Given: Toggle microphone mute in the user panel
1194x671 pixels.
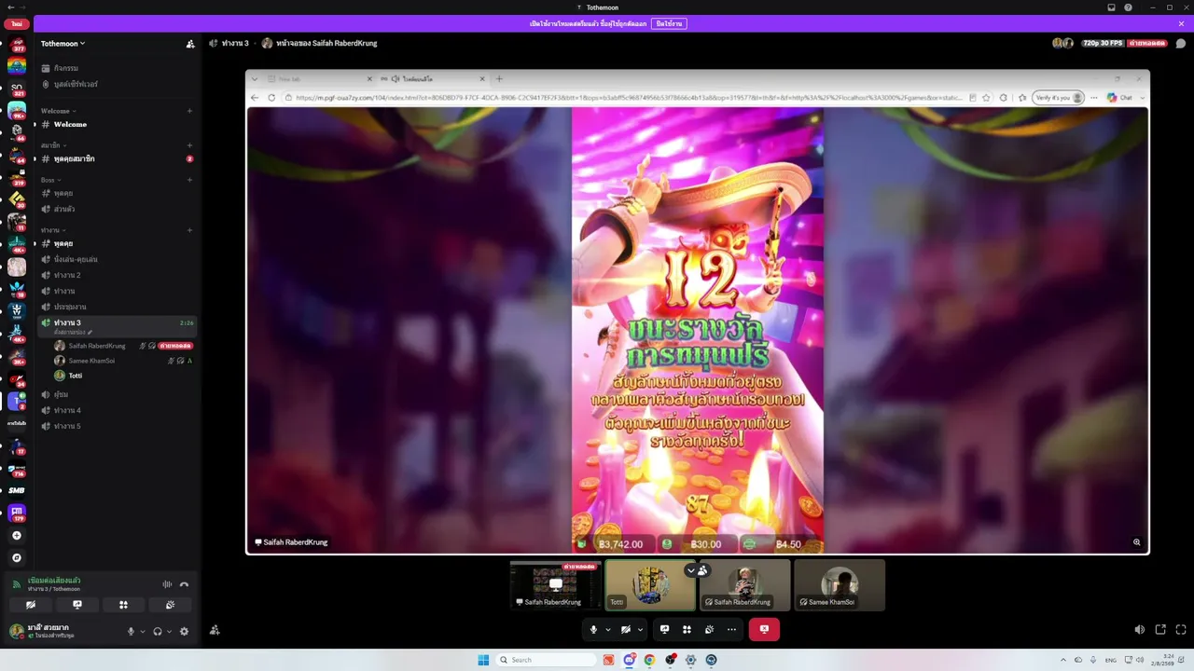Looking at the screenshot, I should (132, 631).
